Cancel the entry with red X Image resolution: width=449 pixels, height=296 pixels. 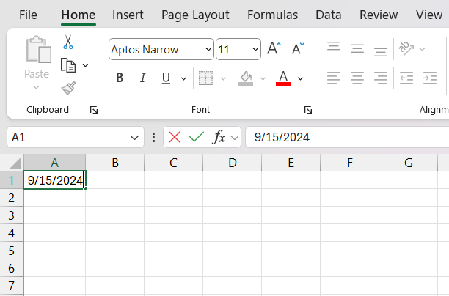click(x=175, y=137)
